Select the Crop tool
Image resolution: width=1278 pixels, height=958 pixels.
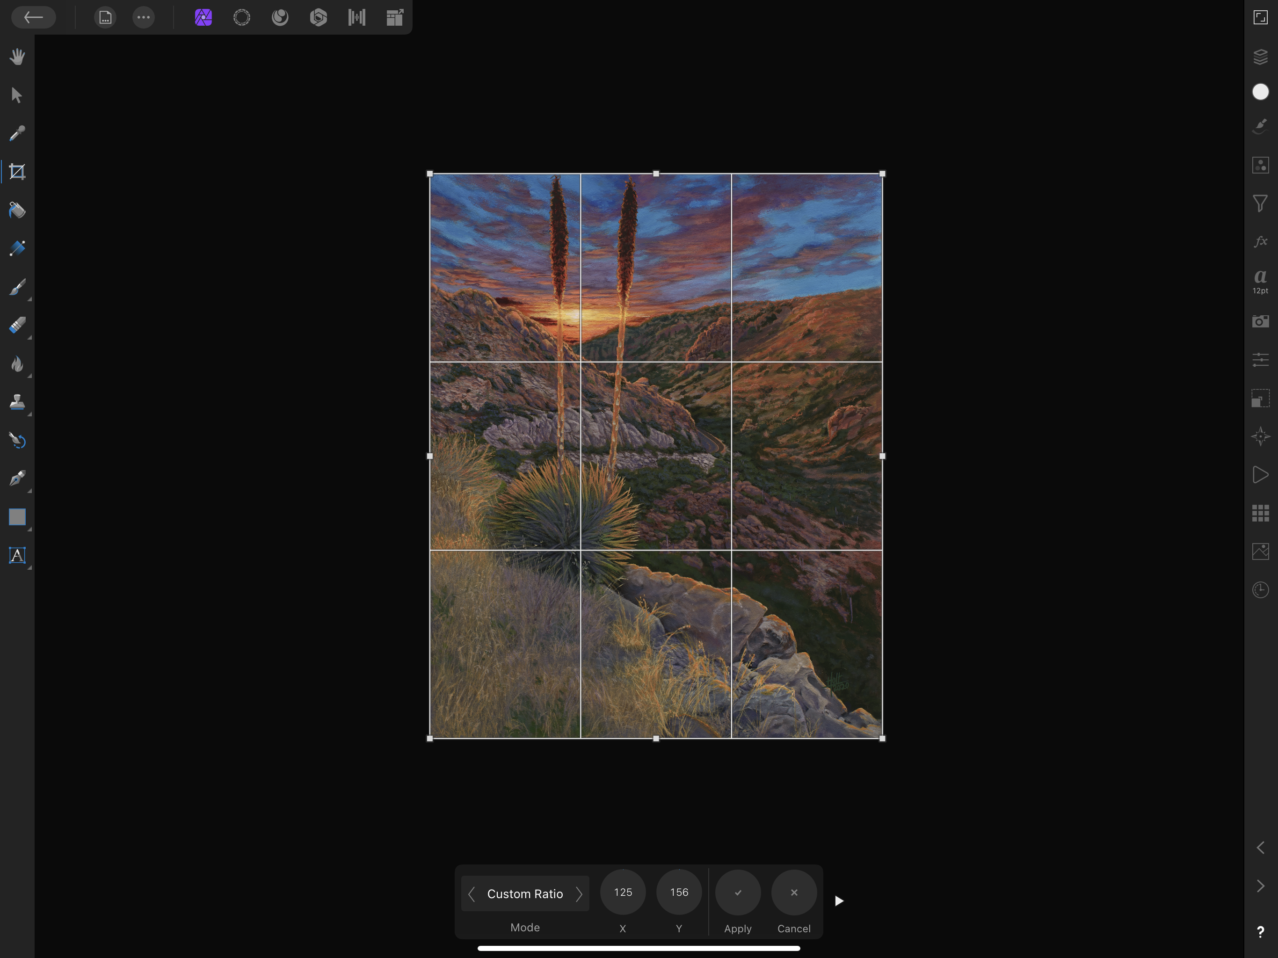pos(17,172)
